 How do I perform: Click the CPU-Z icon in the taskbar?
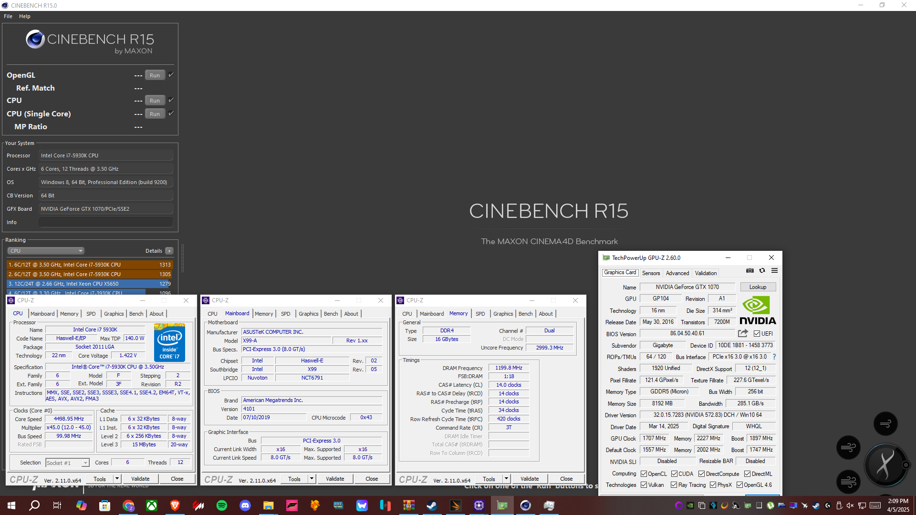(x=479, y=505)
